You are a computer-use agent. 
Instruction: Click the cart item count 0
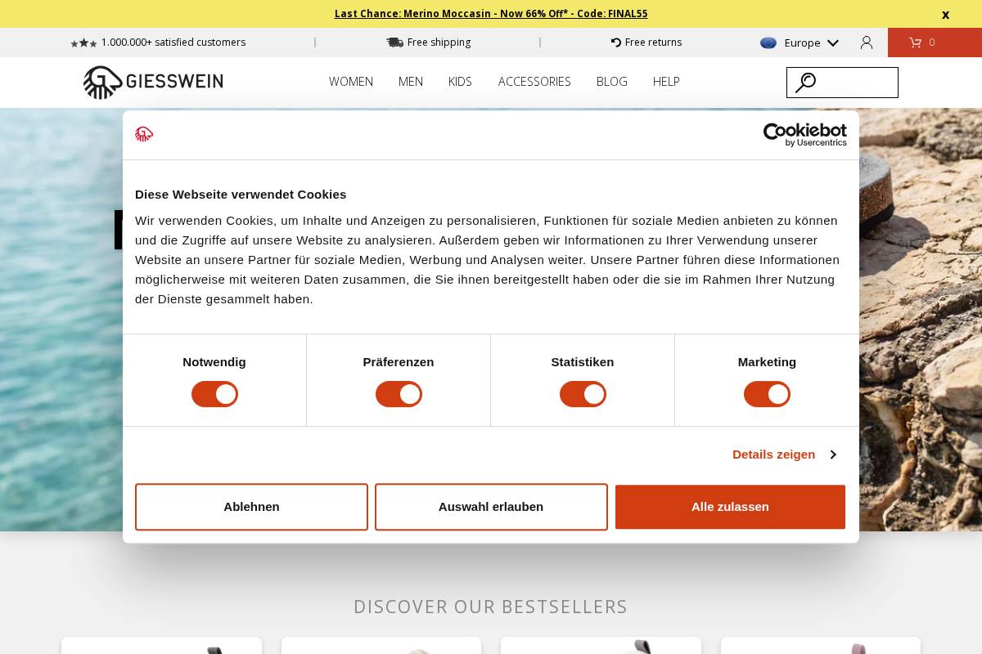pyautogui.click(x=932, y=43)
